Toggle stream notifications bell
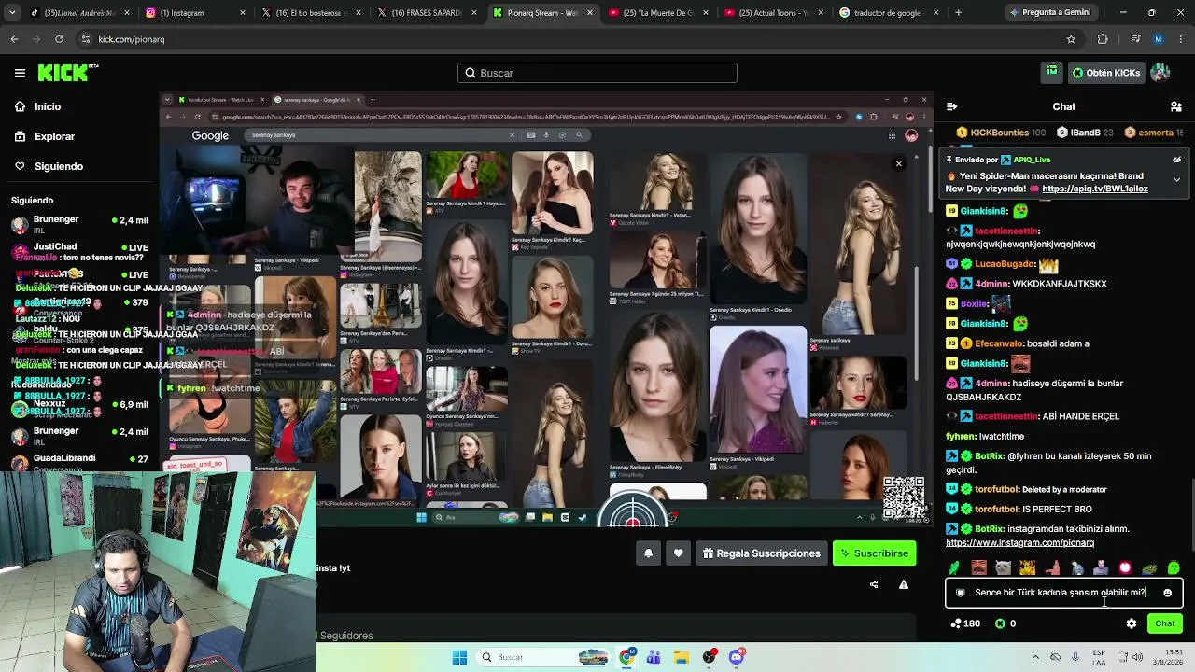Viewport: 1195px width, 672px height. pos(648,553)
